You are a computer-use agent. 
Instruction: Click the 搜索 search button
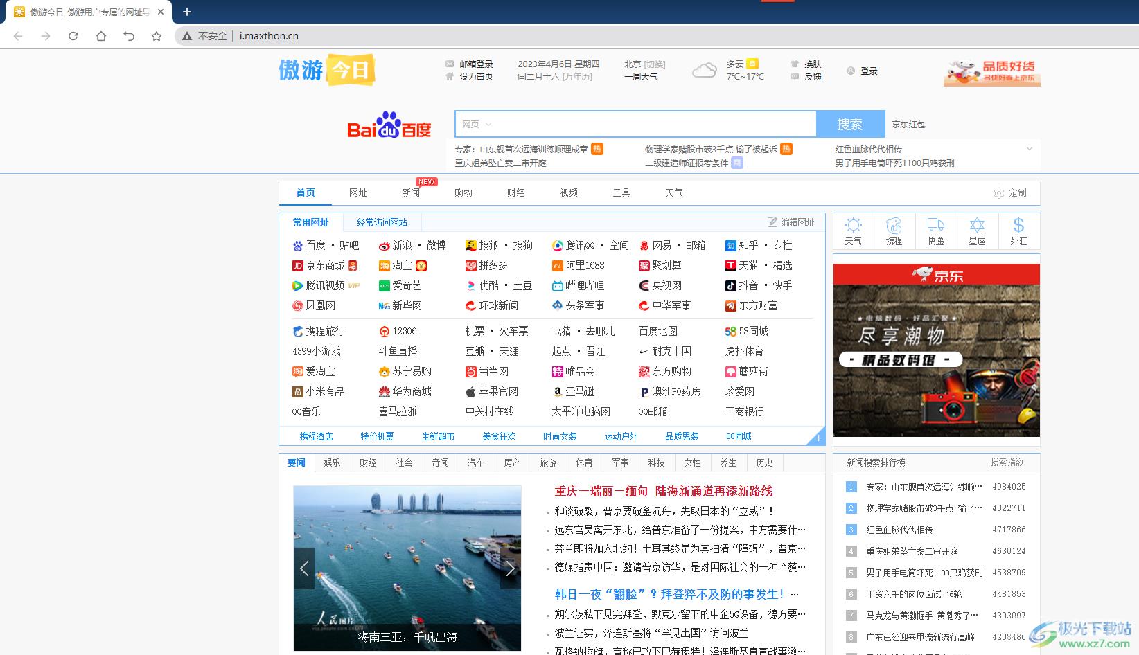[x=850, y=124]
